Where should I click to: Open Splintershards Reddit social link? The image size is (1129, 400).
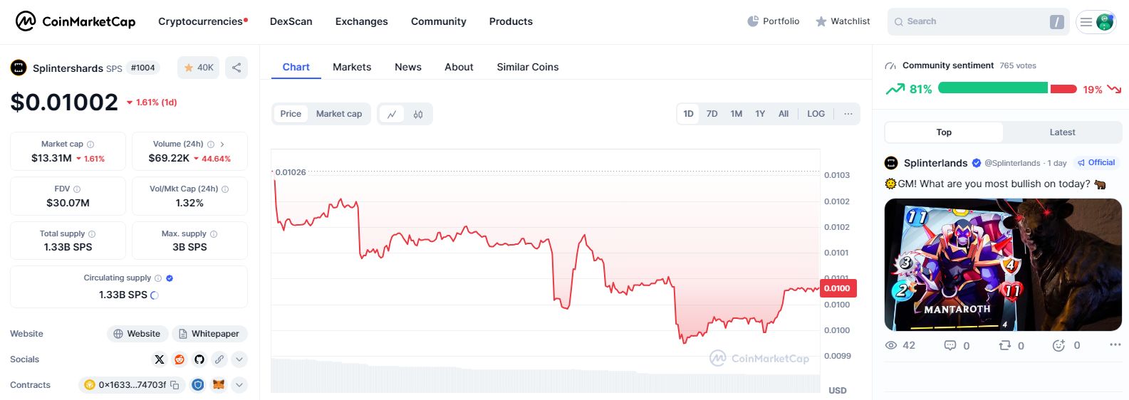[180, 359]
